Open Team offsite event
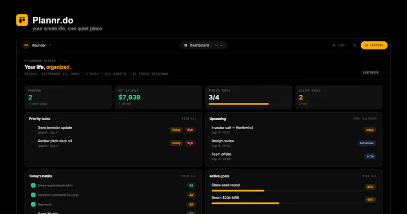Viewport: 407px width, 214px height. tap(294, 156)
